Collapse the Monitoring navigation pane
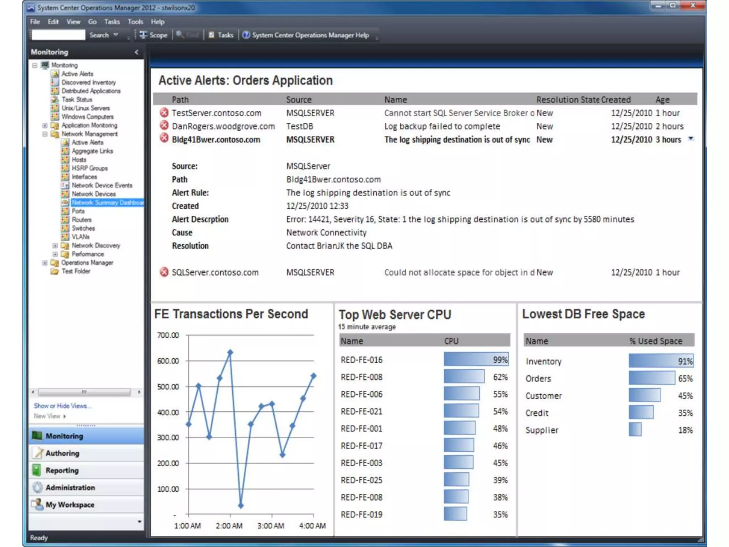 136,52
